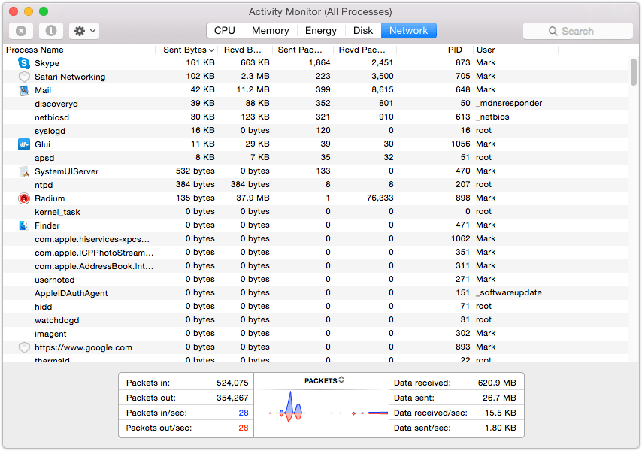This screenshot has width=642, height=451.
Task: Click the Data received 620.9 MB value
Action: coord(497,383)
